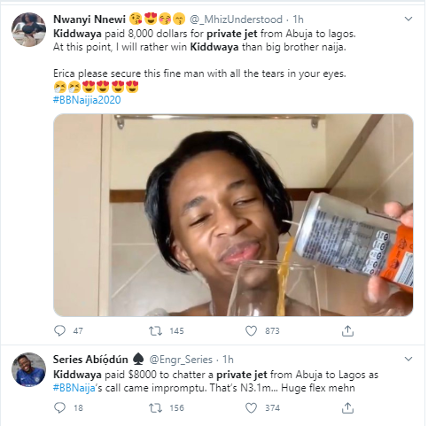Open Nwanyi Nnewi's profile picture
The image size is (428, 426).
[x=28, y=29]
